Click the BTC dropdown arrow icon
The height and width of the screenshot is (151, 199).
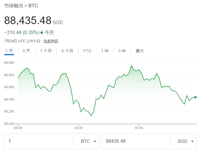tap(95, 142)
